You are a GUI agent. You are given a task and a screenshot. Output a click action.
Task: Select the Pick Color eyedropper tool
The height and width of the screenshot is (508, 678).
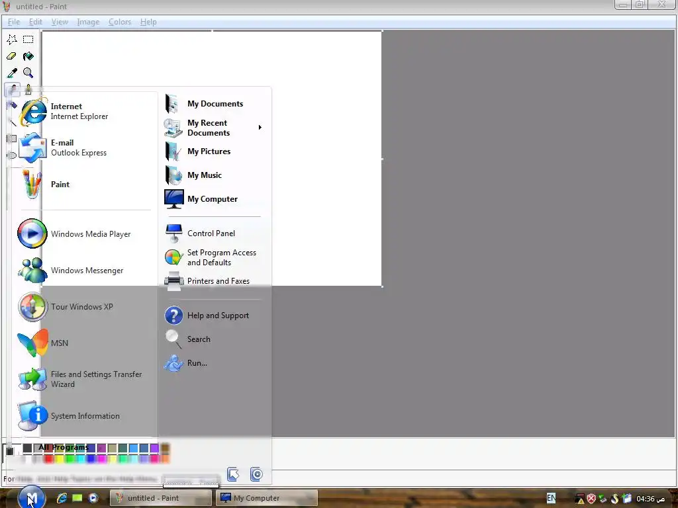pyautogui.click(x=12, y=73)
